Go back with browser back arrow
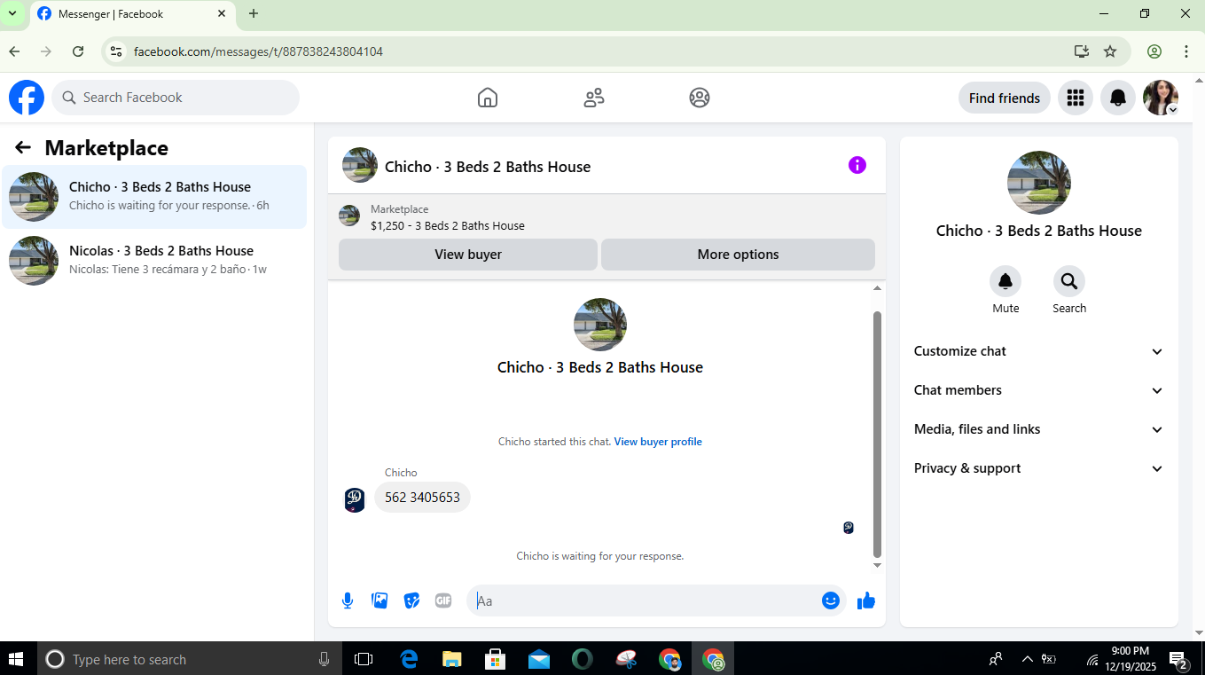Screen dimensions: 1205x675 coord(14,51)
